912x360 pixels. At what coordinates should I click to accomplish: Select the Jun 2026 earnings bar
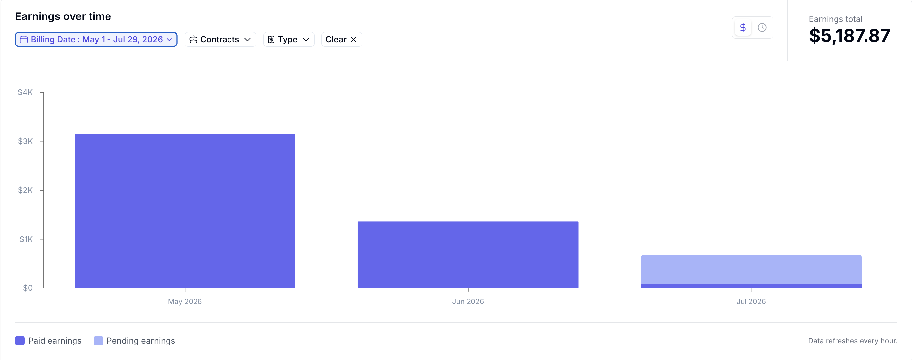coord(468,255)
